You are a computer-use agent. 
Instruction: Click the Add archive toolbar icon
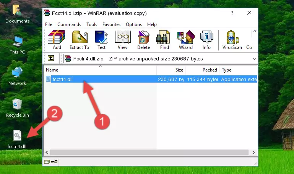click(x=57, y=40)
